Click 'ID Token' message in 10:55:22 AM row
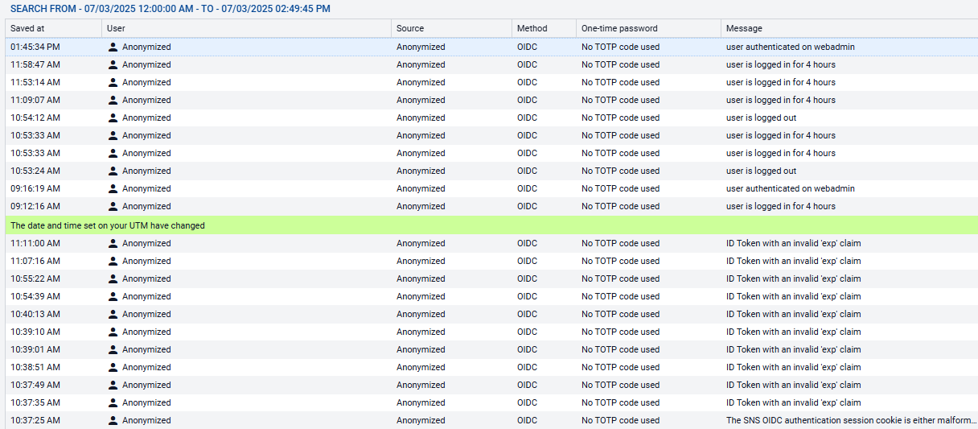The image size is (978, 429). click(793, 278)
